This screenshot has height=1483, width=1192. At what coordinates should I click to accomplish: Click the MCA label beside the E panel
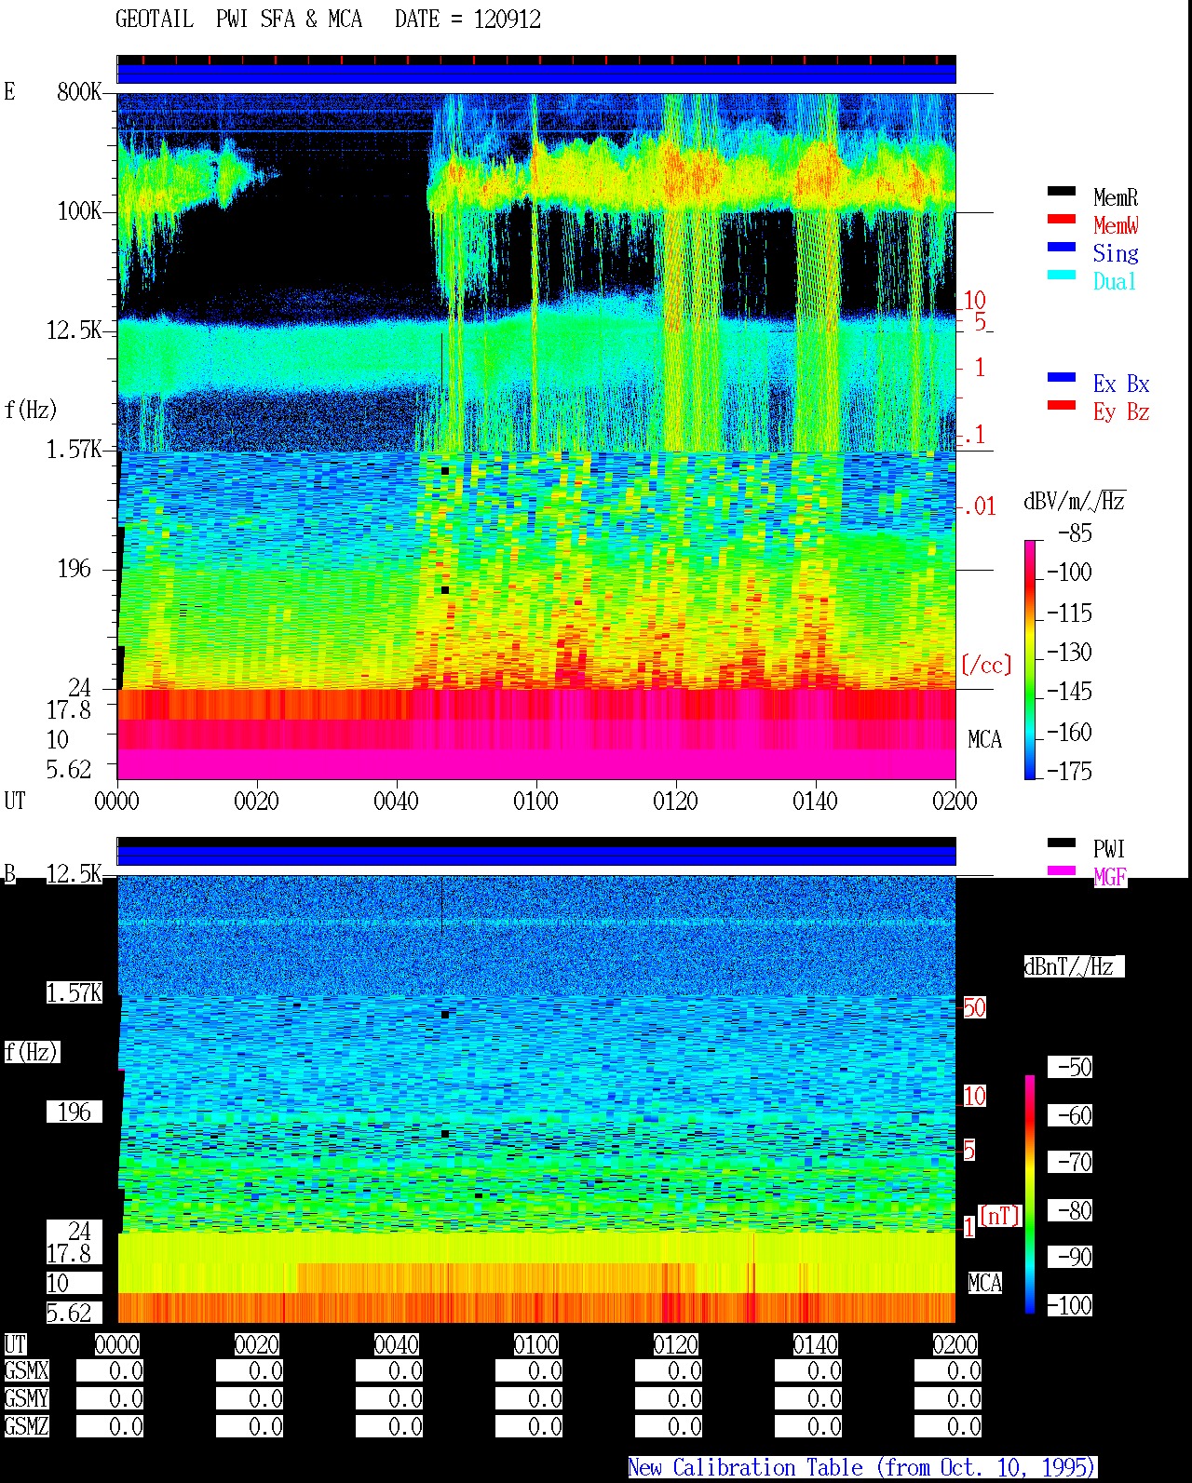tap(984, 740)
